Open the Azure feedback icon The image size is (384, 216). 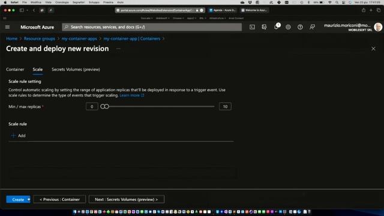tap(312, 27)
